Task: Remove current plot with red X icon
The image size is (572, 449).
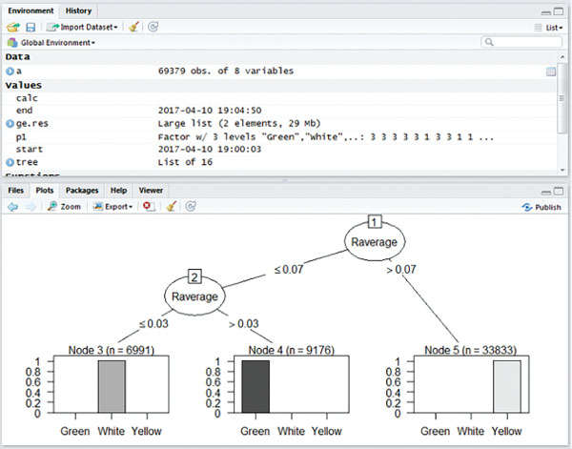Action: pos(149,206)
